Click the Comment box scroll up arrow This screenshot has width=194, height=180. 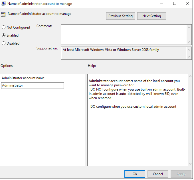[189, 27]
